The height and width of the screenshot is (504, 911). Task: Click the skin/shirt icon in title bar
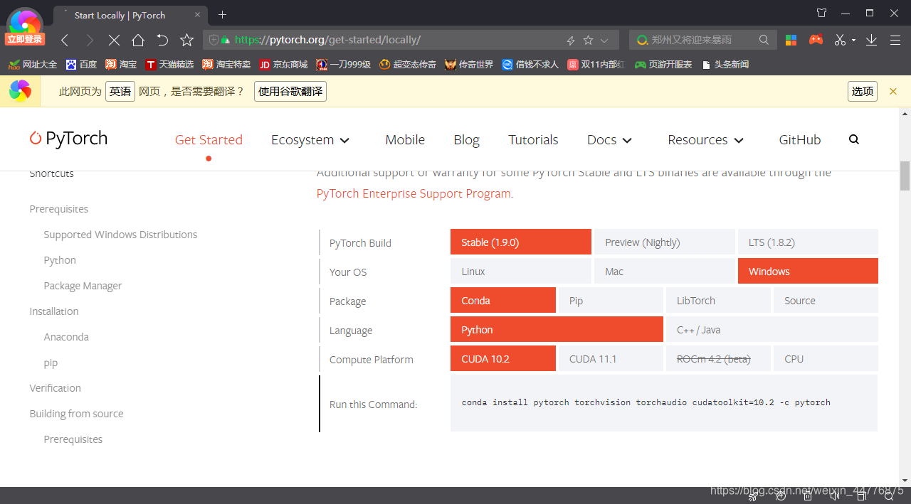(822, 13)
